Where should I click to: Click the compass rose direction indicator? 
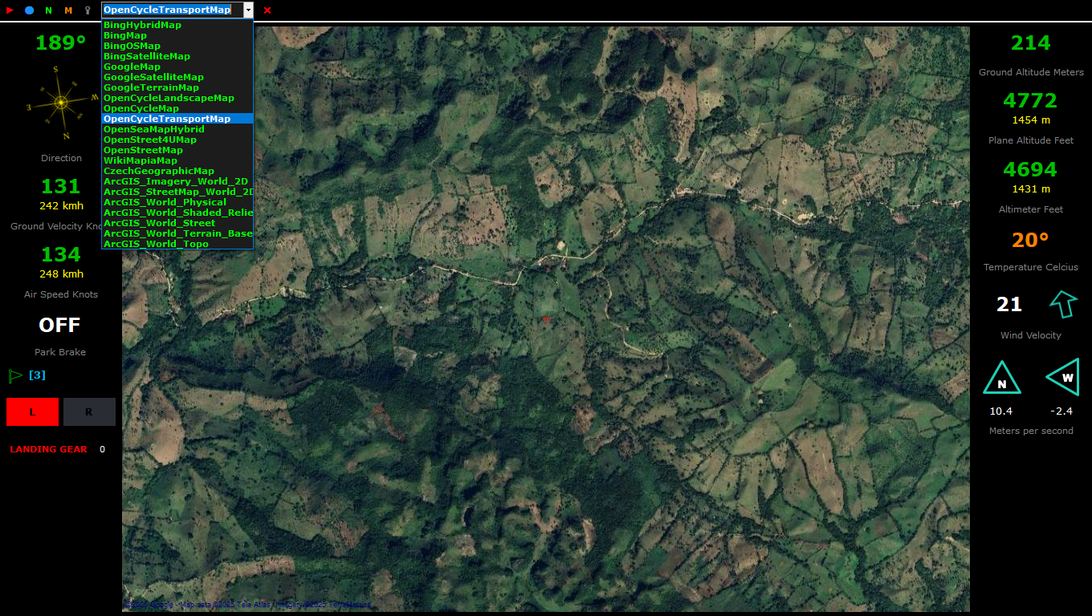[61, 103]
